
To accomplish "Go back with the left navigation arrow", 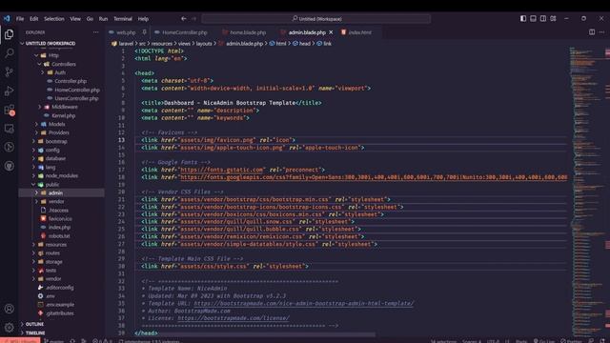I will click(x=184, y=18).
